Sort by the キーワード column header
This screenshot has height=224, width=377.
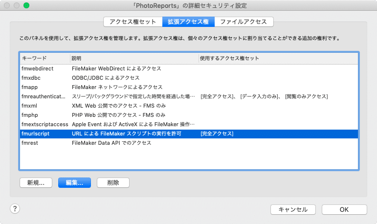point(44,58)
